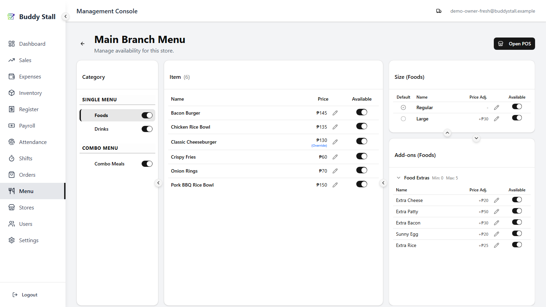Toggle the Regular size availability
Viewport: 546px width, 307px height.
point(517,106)
